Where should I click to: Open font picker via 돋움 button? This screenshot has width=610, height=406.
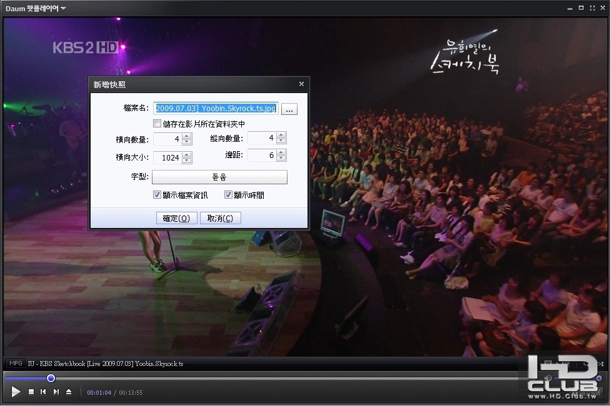(219, 177)
